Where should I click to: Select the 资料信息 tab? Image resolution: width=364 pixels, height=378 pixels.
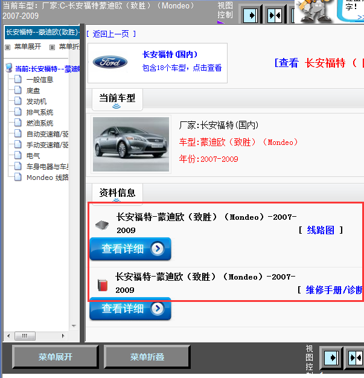(117, 194)
